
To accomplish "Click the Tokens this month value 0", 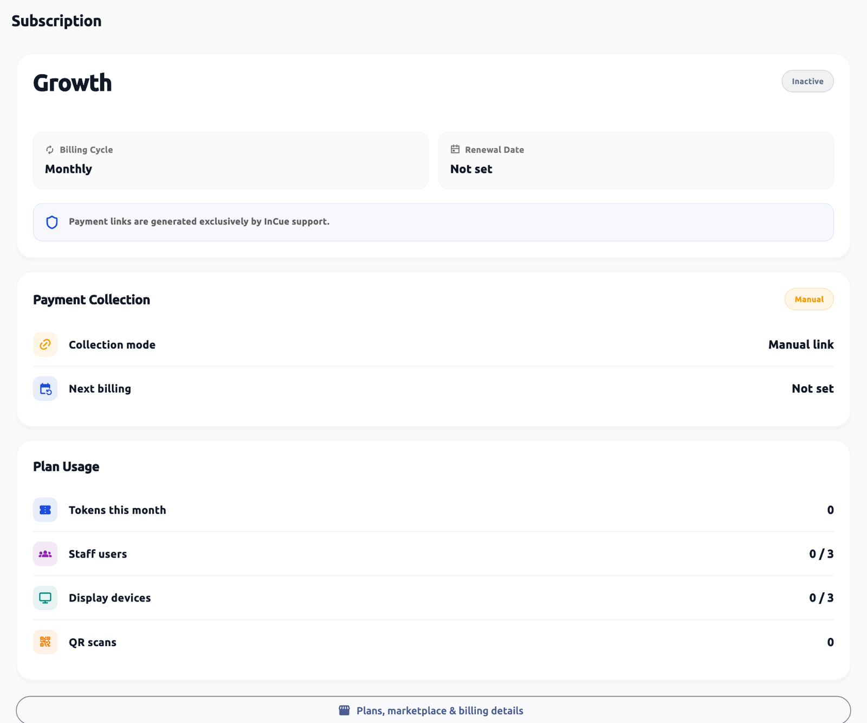I will [x=830, y=510].
